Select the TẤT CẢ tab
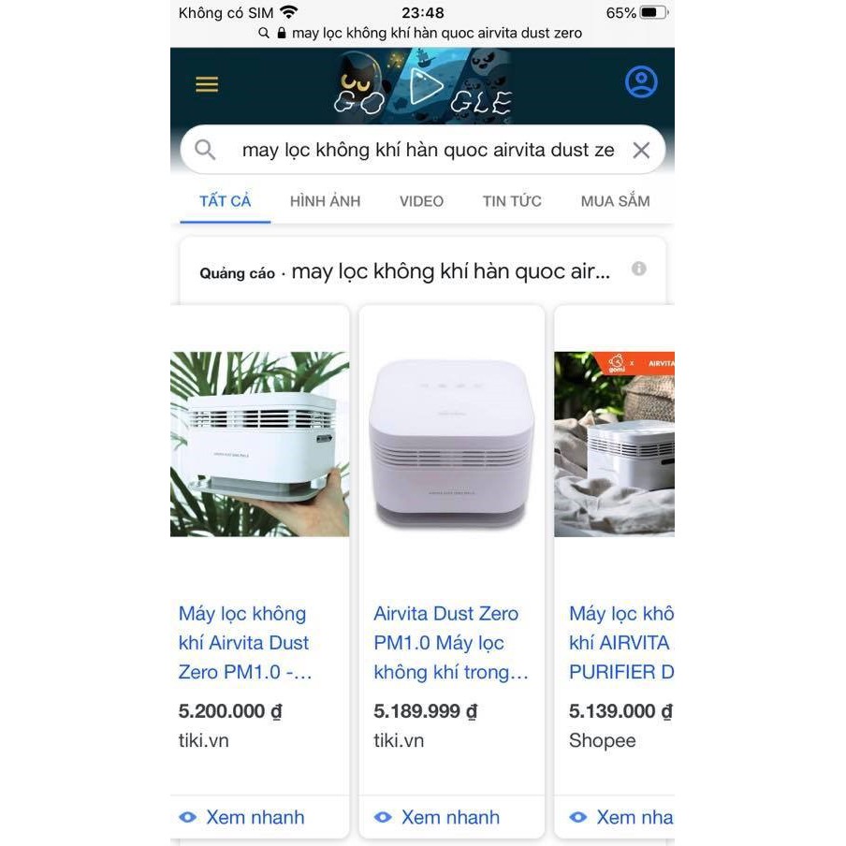The height and width of the screenshot is (846, 846). (x=225, y=201)
